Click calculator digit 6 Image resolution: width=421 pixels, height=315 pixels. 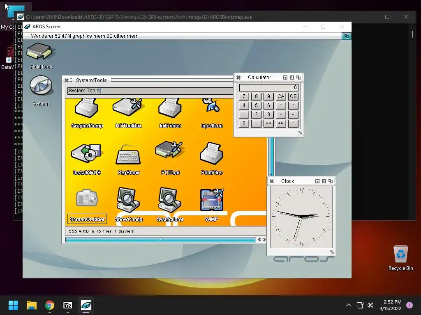click(x=268, y=105)
